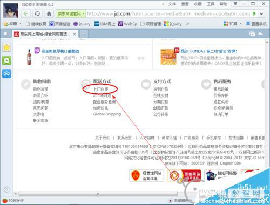Go back with the green arrow button

pos(25,13)
